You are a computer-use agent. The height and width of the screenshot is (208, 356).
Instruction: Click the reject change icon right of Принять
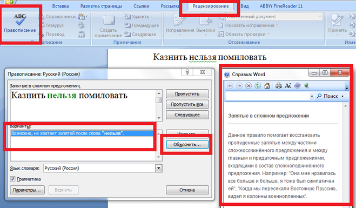tap(352, 17)
